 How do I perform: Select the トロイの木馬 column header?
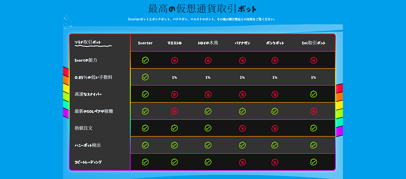tap(208, 43)
